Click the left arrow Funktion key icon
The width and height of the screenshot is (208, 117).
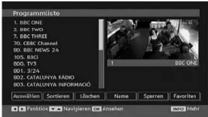[x=14, y=109]
